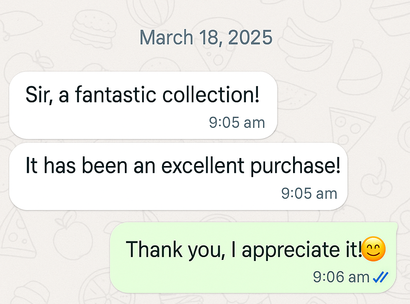The image size is (410, 304).
Task: Click the 9:05 am time under "excellent purchase"
Action: pyautogui.click(x=309, y=193)
